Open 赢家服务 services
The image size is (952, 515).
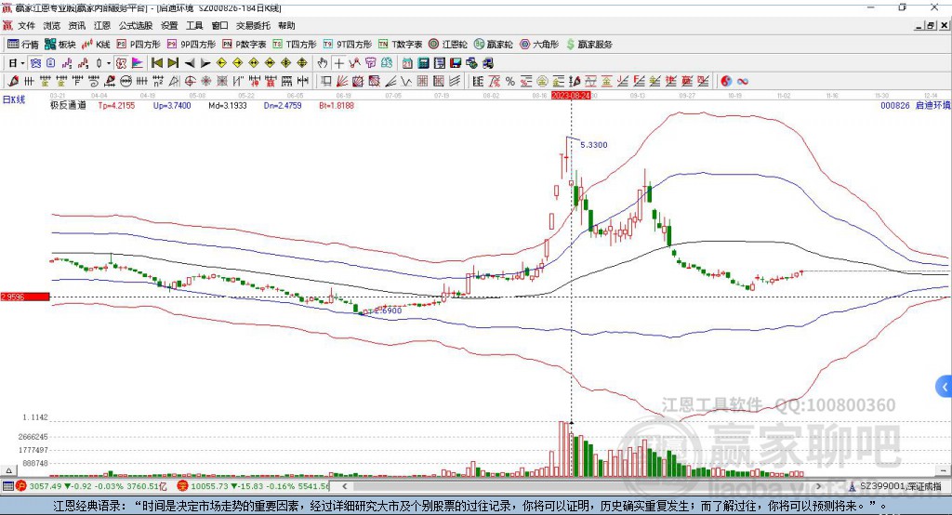pyautogui.click(x=588, y=45)
